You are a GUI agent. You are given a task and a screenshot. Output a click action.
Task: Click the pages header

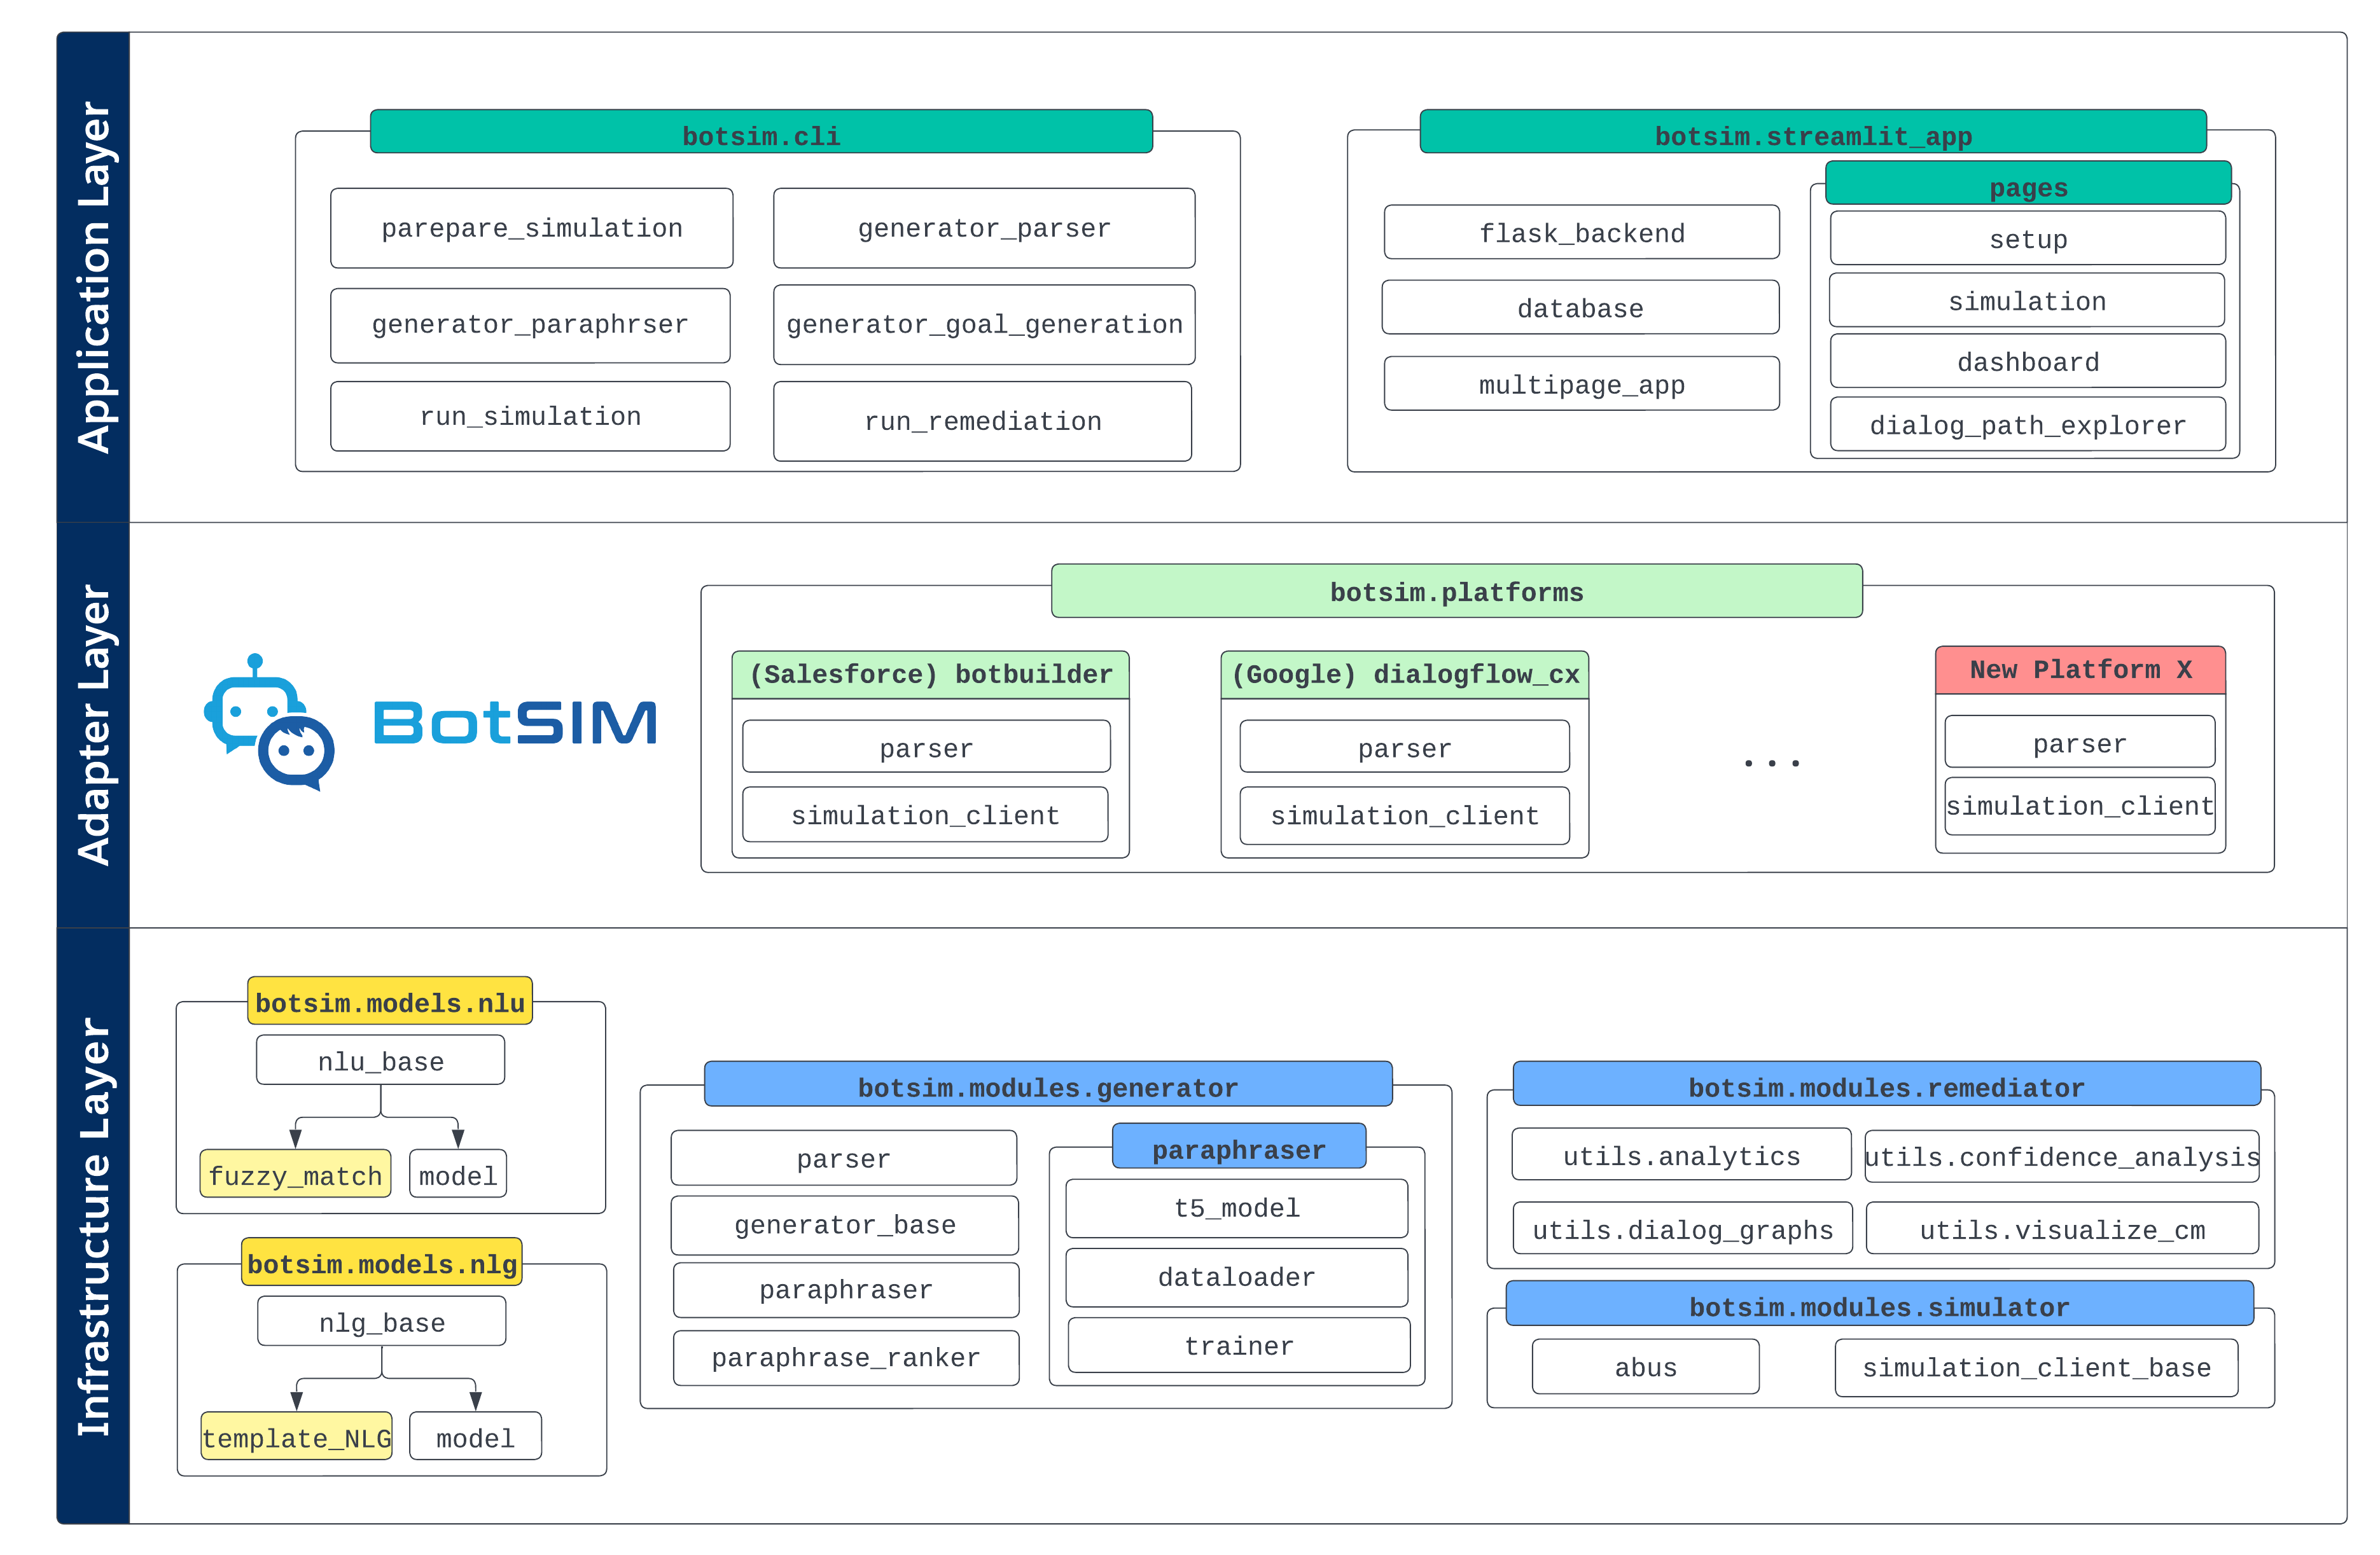click(2028, 183)
